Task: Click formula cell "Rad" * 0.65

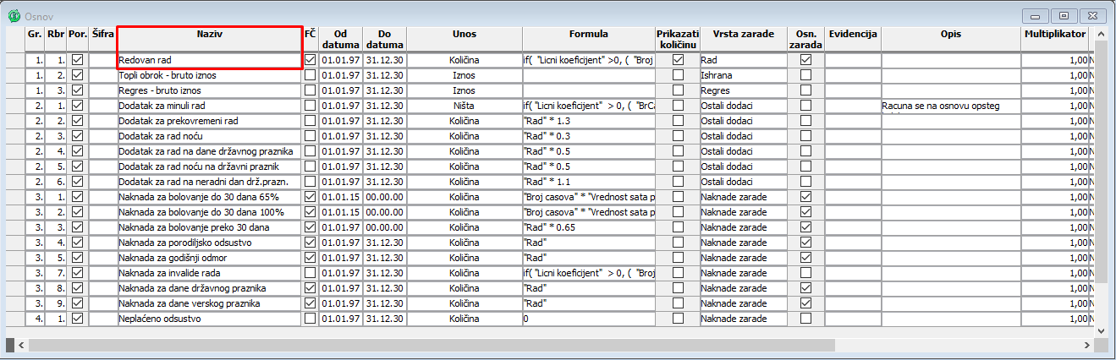Action: [589, 227]
